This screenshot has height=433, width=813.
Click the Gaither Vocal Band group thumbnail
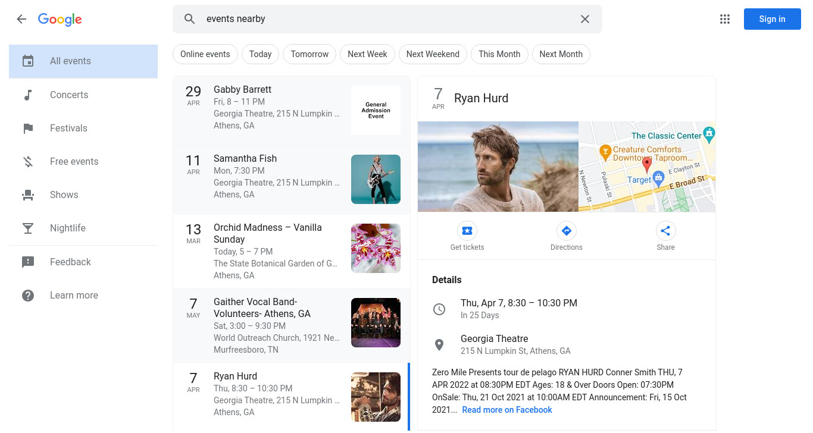[376, 322]
